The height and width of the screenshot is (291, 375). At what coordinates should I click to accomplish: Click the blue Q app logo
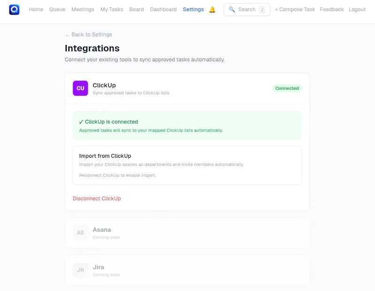tap(14, 9)
